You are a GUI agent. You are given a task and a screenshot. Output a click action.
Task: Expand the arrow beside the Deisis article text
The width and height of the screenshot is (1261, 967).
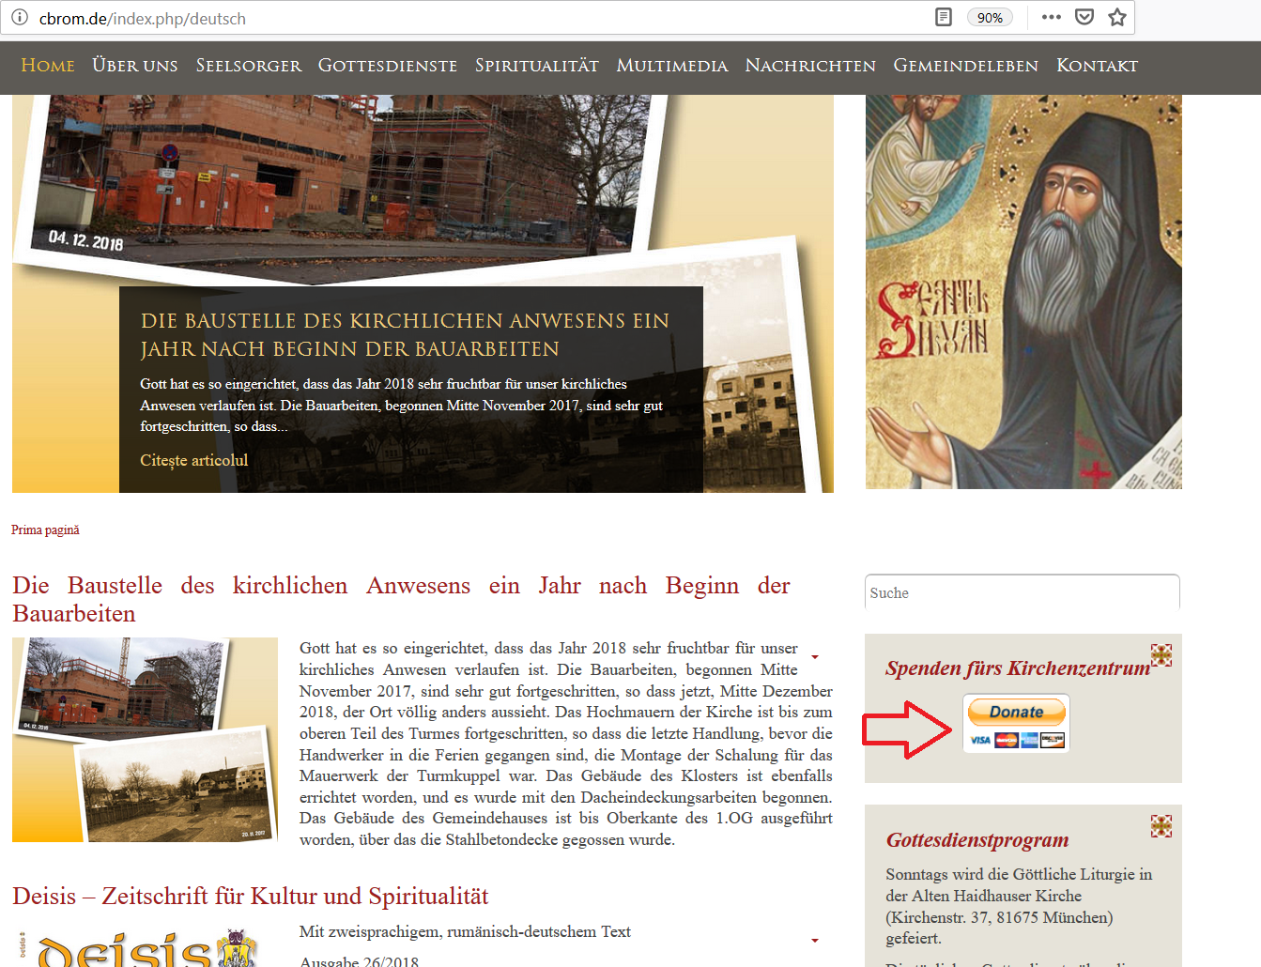(x=815, y=940)
